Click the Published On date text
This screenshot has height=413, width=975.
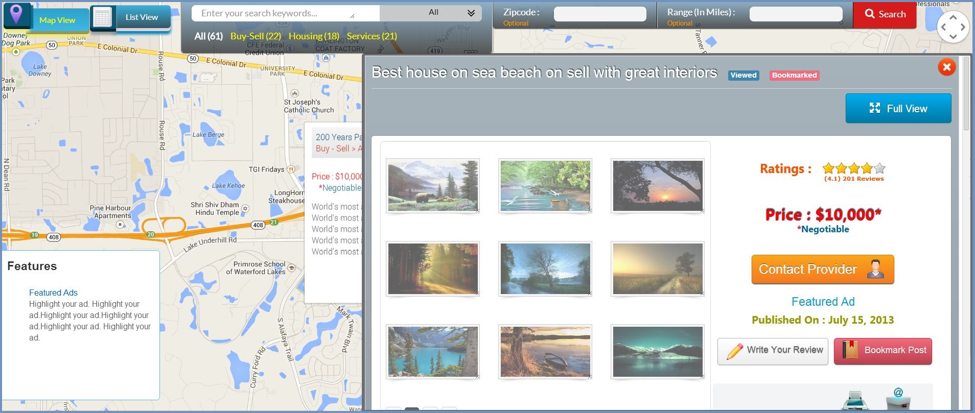pos(823,320)
